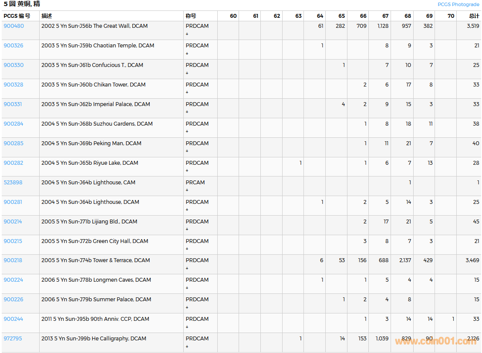Select PCGS number 523898 Lighthouse CAM link
This screenshot has height=353, width=482.
point(13,183)
